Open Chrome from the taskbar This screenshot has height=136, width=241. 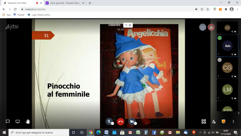tap(91, 132)
